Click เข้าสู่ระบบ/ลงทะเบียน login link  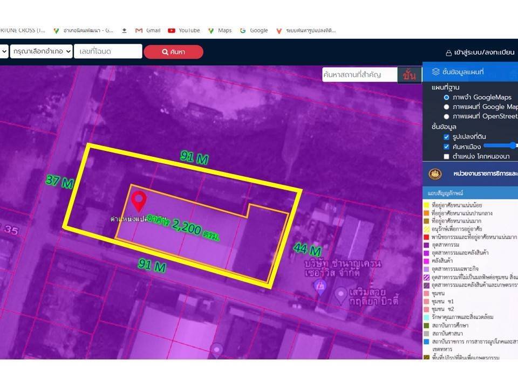[x=481, y=53]
